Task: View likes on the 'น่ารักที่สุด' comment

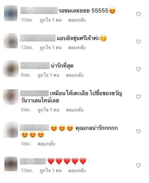Action: pos(48,75)
